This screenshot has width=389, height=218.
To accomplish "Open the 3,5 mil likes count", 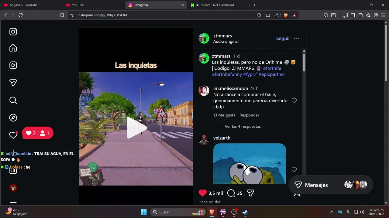I will [216, 193].
